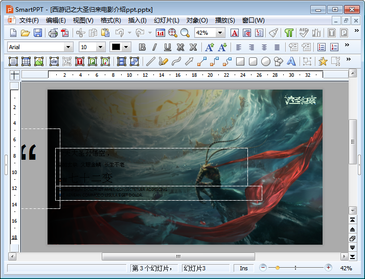Screen dimensions: 365x279
Task: Click the 幻灯片3 status bar field
Action: 206,268
